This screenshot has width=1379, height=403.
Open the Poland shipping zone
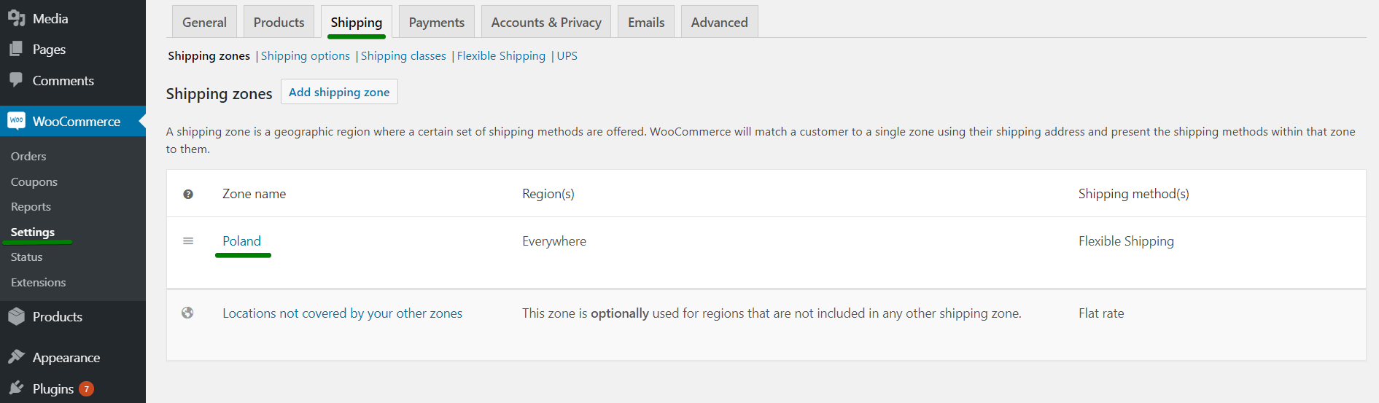click(241, 241)
